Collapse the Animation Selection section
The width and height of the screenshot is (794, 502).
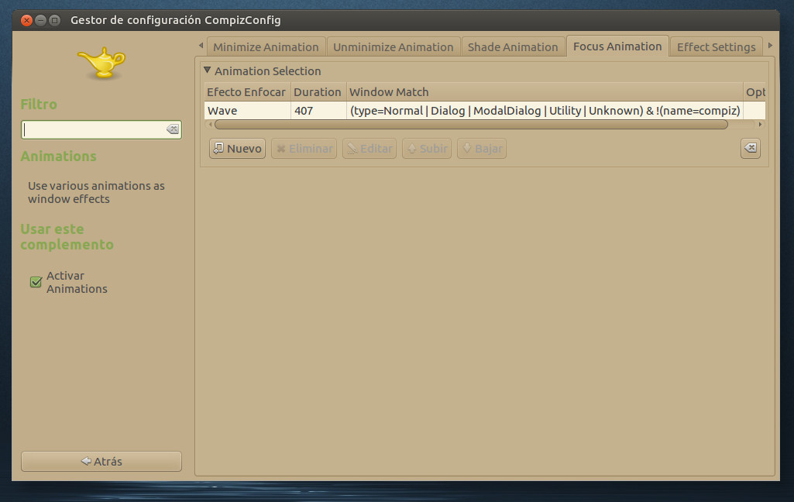point(207,70)
